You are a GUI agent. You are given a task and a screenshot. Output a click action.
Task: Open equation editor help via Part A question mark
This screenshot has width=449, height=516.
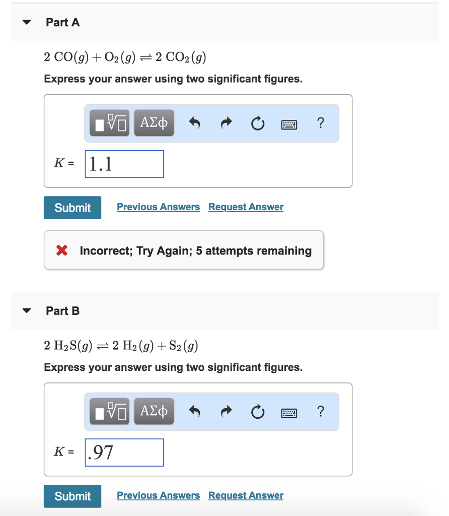click(x=321, y=122)
